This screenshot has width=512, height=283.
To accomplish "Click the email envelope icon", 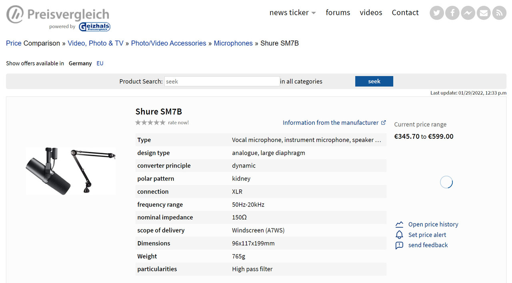I will point(484,13).
